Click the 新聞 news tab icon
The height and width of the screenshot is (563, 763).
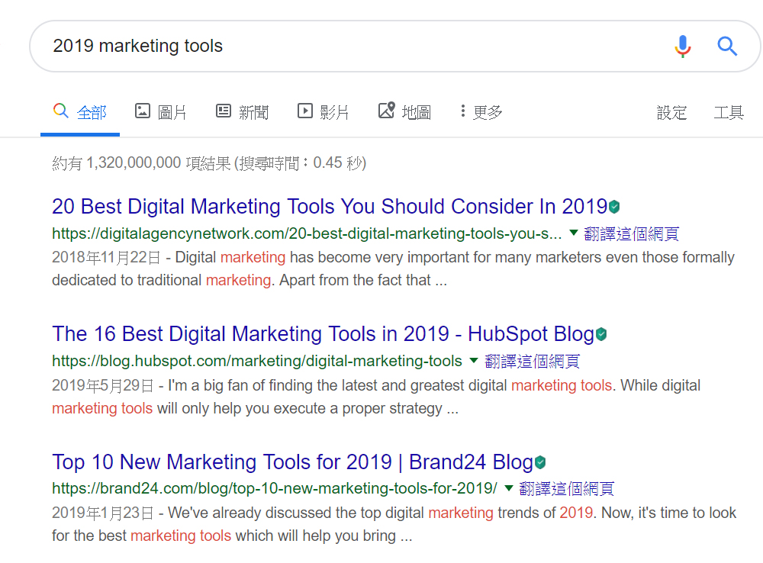pos(224,111)
